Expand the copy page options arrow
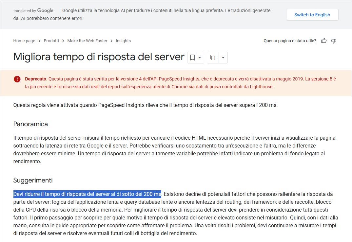The width and height of the screenshot is (352, 242). coord(223,58)
